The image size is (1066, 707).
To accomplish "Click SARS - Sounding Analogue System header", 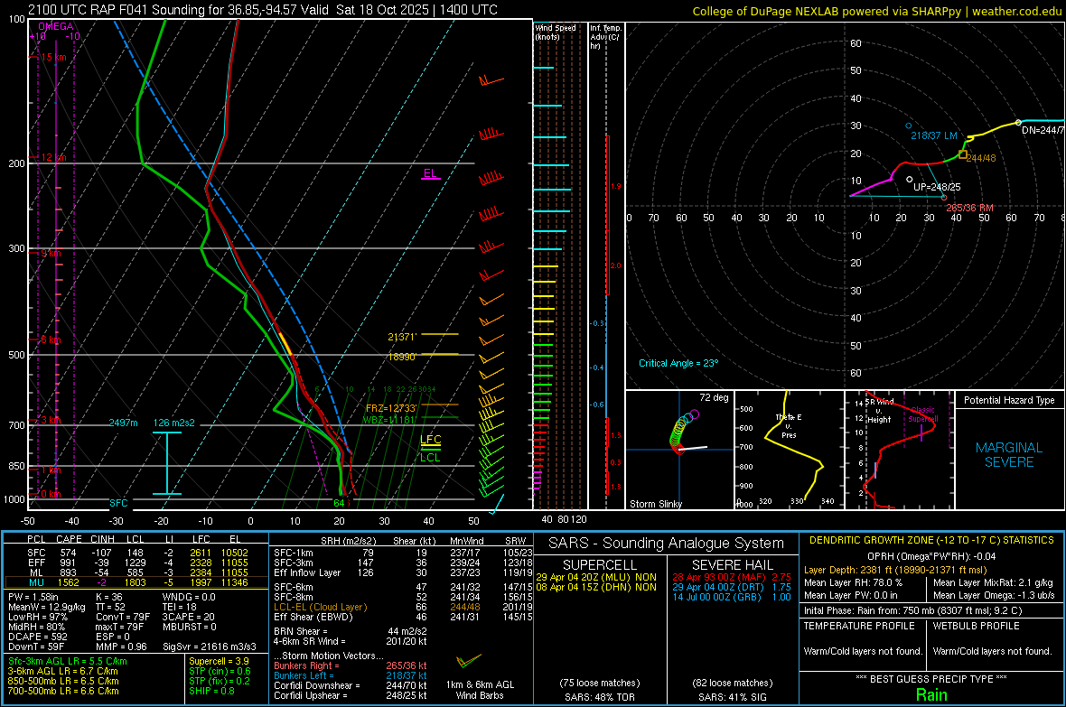I will point(667,544).
